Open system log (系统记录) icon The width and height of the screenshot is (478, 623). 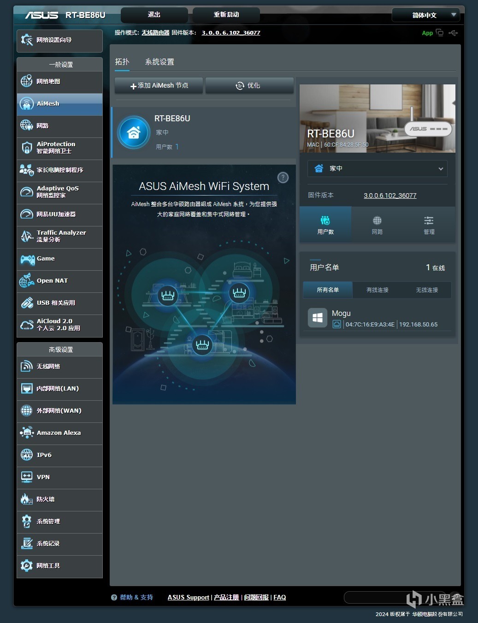coord(27,543)
